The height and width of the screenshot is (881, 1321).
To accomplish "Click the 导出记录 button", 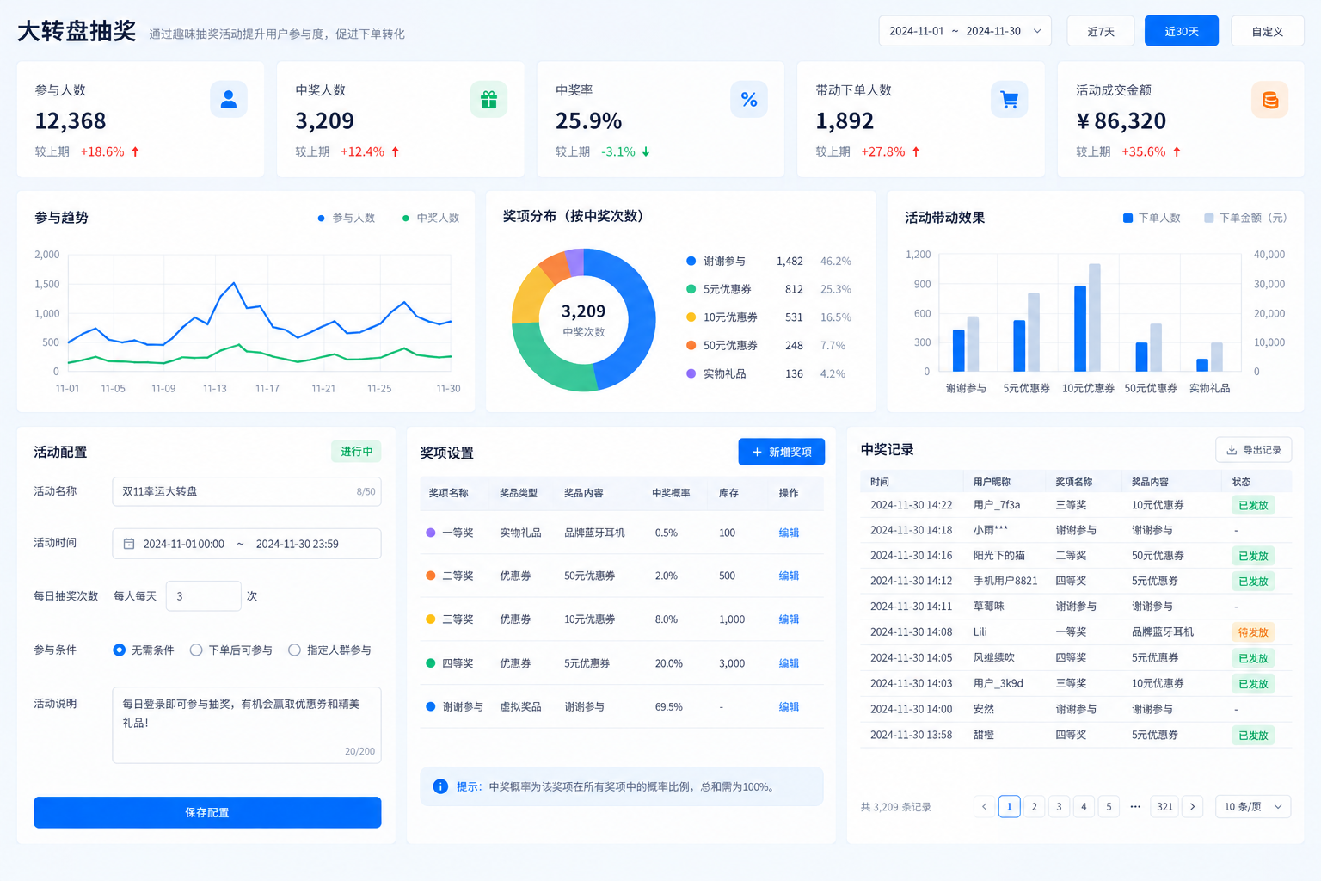I will (x=1253, y=450).
